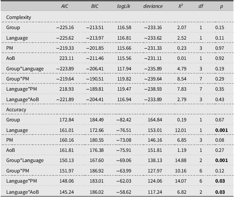Click Group*Language row under Complexity
234x197 pixels.
point(117,69)
